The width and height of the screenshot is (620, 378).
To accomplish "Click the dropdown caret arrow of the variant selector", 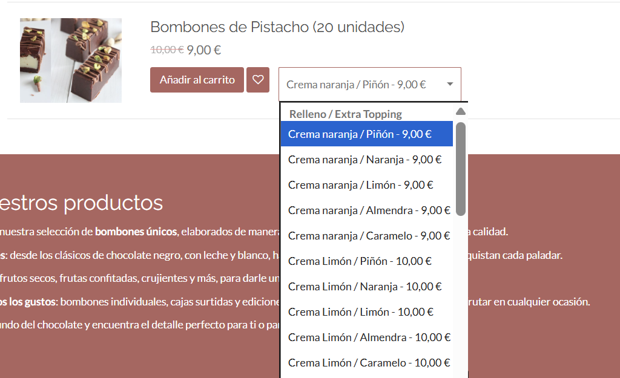I will click(x=450, y=84).
